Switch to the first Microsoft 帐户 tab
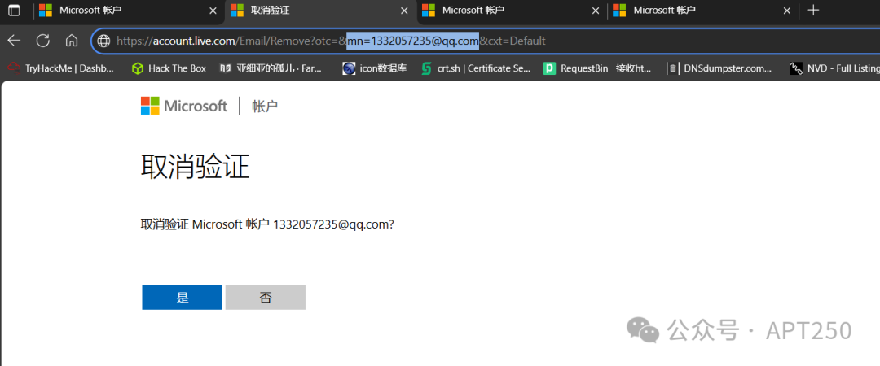 [129, 10]
